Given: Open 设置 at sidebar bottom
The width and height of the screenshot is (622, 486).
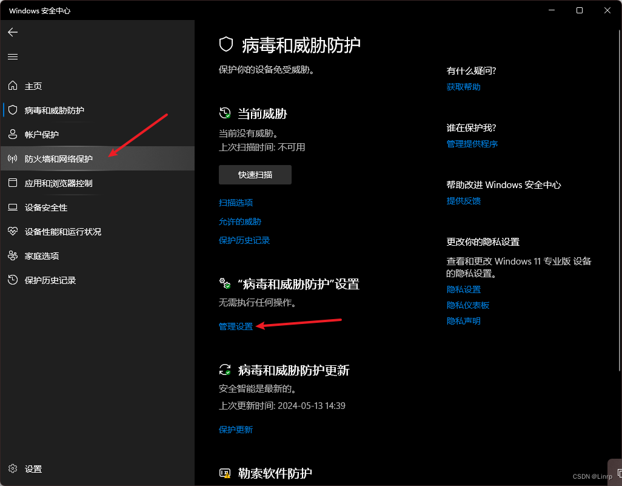Looking at the screenshot, I should click(x=97, y=469).
